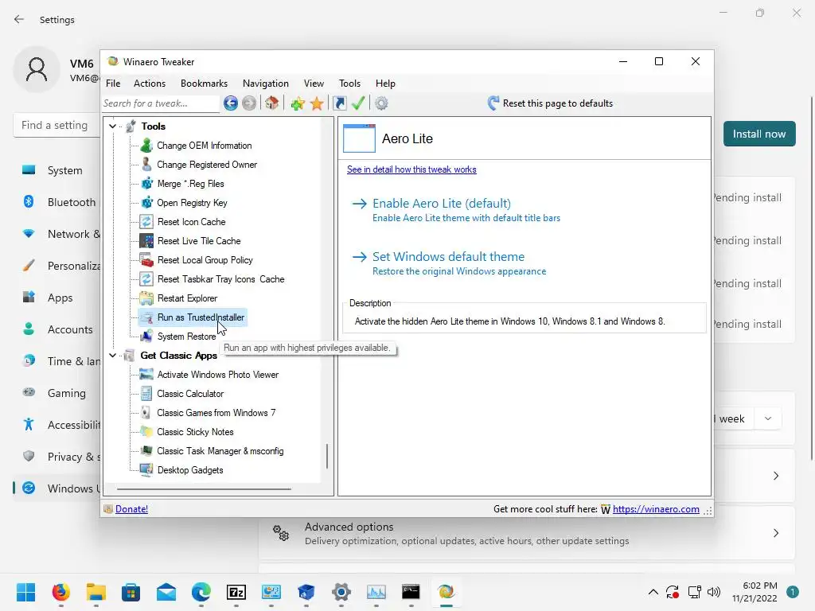Go to Winaero home page icon

tap(271, 103)
